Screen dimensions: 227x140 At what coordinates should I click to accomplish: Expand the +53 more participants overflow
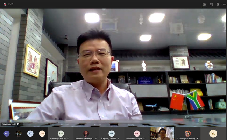click(x=7, y=133)
